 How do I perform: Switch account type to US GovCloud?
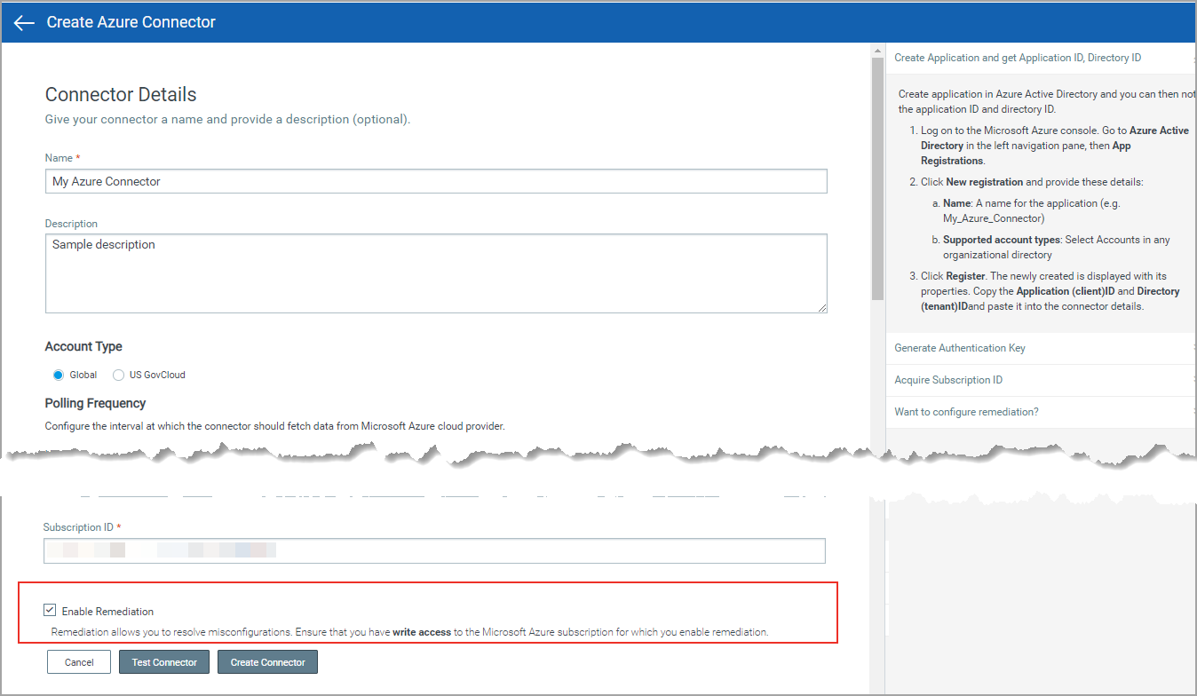click(x=118, y=374)
